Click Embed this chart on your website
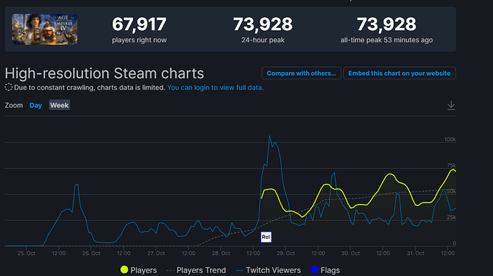The height and width of the screenshot is (276, 493). coord(399,73)
